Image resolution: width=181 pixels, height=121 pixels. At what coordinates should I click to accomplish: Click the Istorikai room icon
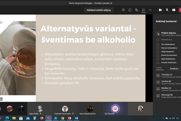point(158,82)
